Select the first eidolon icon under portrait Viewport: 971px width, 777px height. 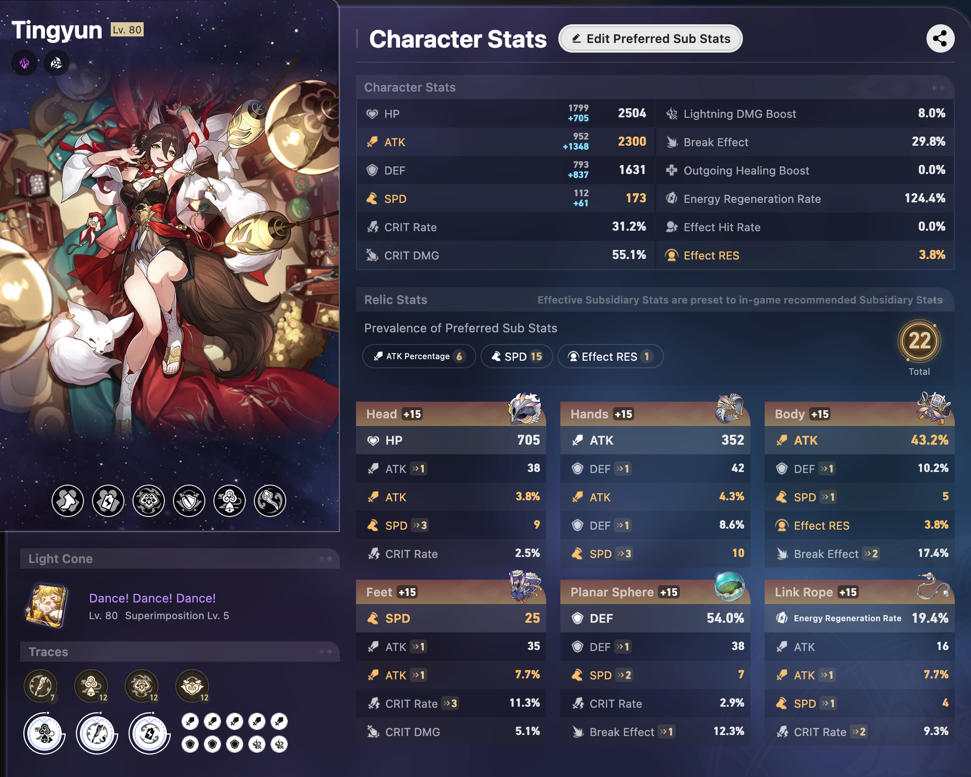pos(68,501)
